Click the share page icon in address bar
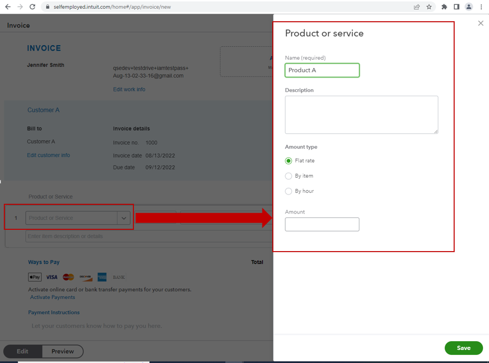 click(417, 7)
